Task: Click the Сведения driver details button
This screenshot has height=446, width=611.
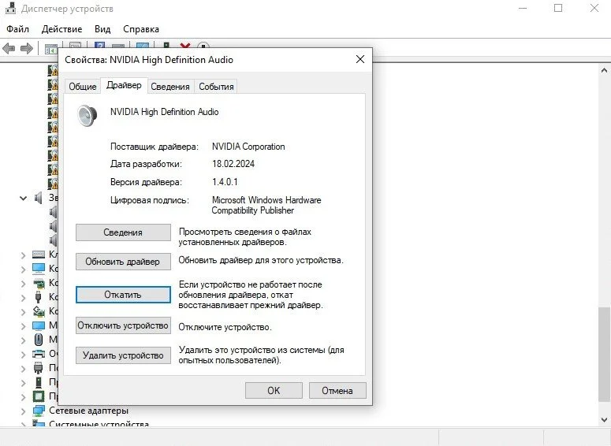Action: tap(123, 232)
